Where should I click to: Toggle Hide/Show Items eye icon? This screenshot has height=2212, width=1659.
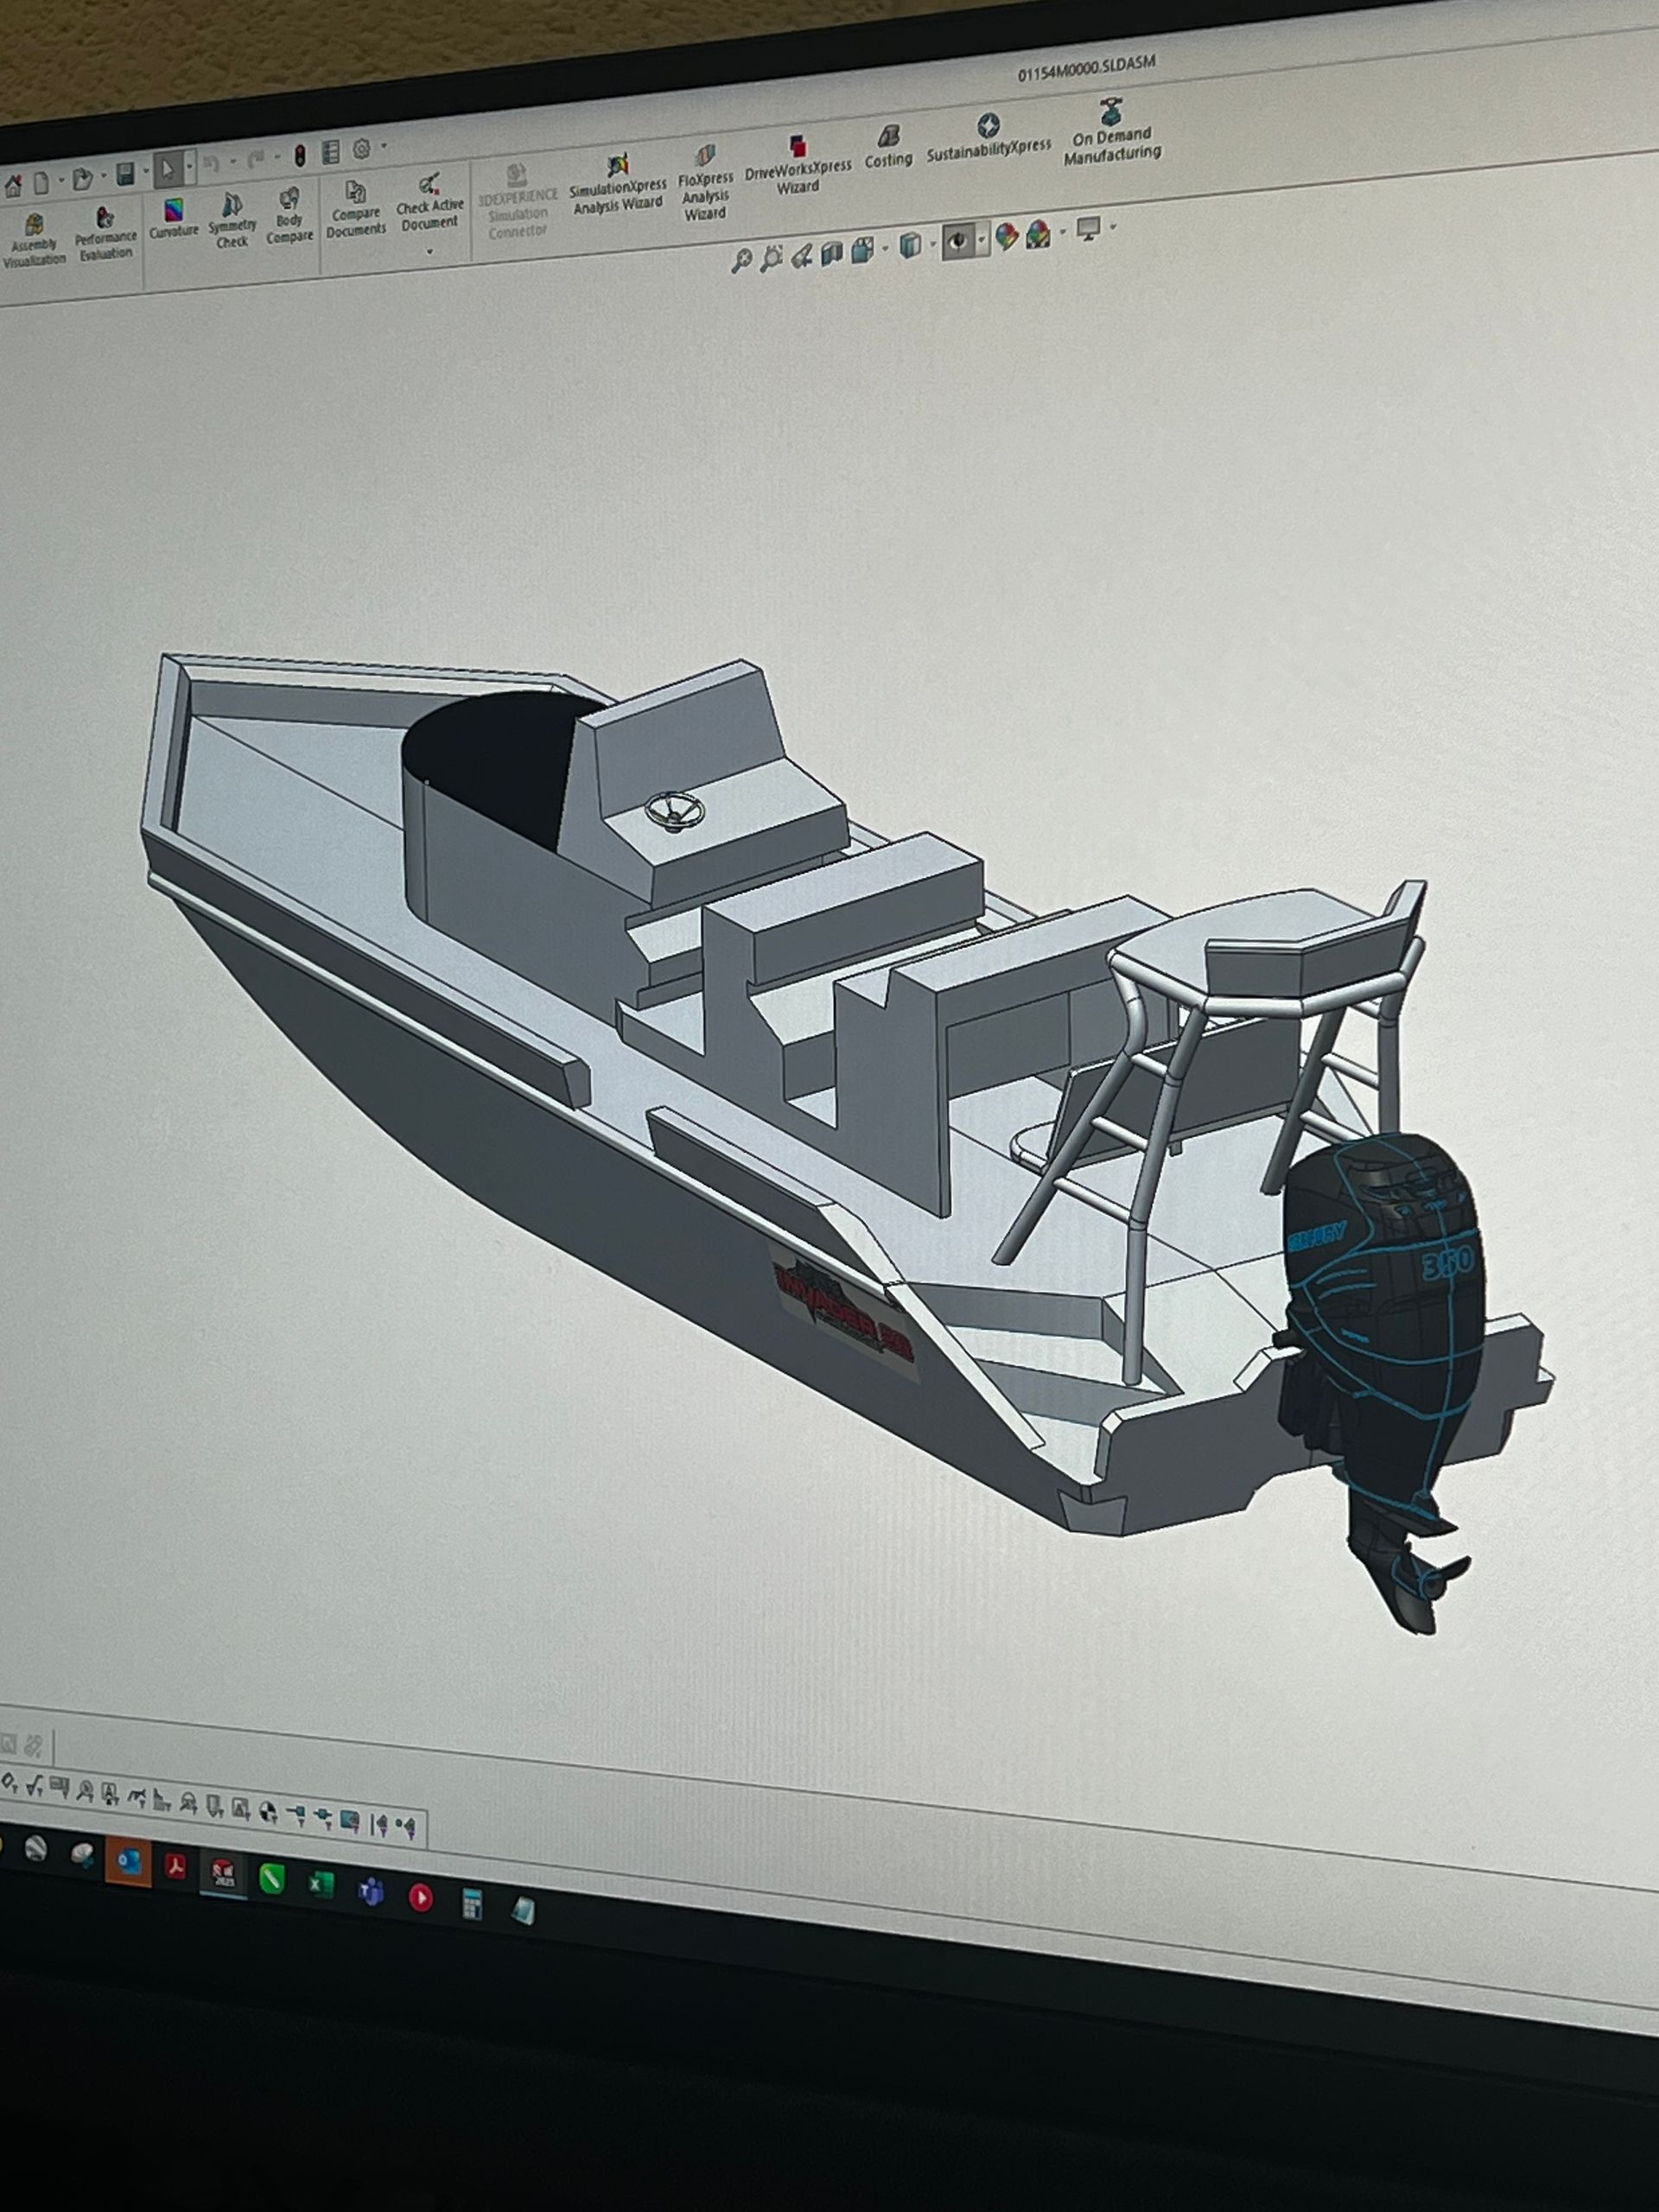point(959,241)
